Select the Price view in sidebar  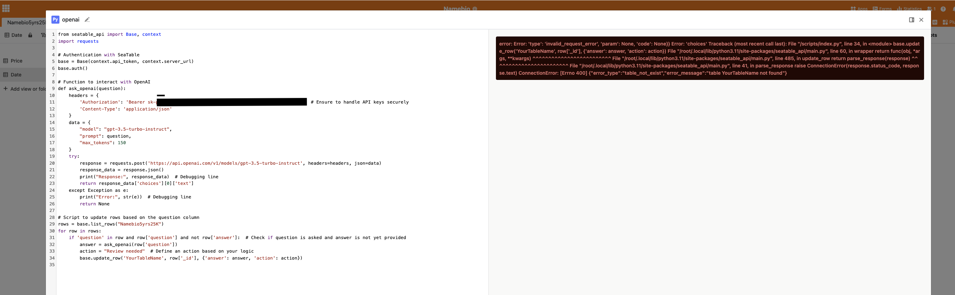[x=16, y=61]
